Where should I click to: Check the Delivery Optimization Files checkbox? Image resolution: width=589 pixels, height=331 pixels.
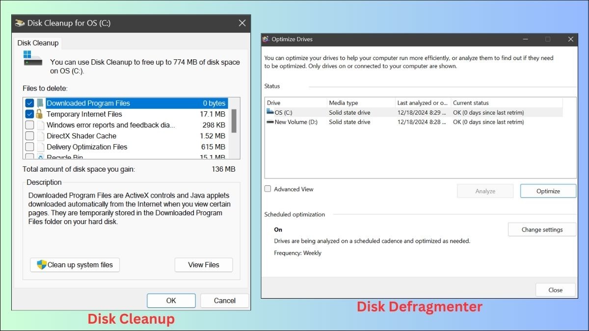pos(29,147)
